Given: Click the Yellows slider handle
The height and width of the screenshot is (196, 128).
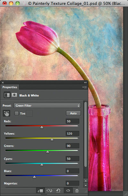Looking at the screenshot, I should pyautogui.click(x=52, y=140).
